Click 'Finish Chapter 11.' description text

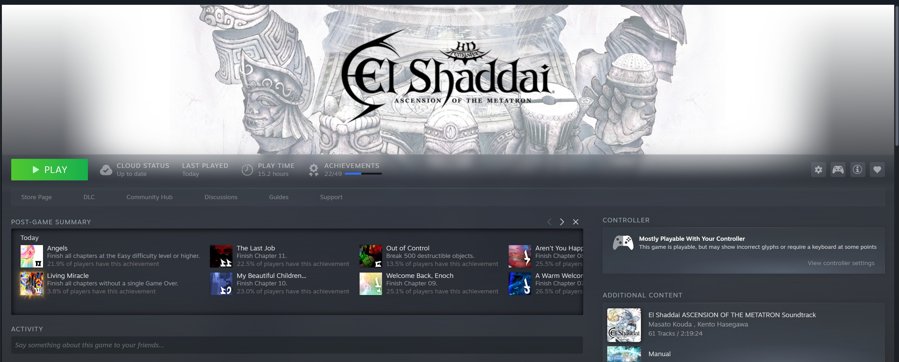coord(261,256)
